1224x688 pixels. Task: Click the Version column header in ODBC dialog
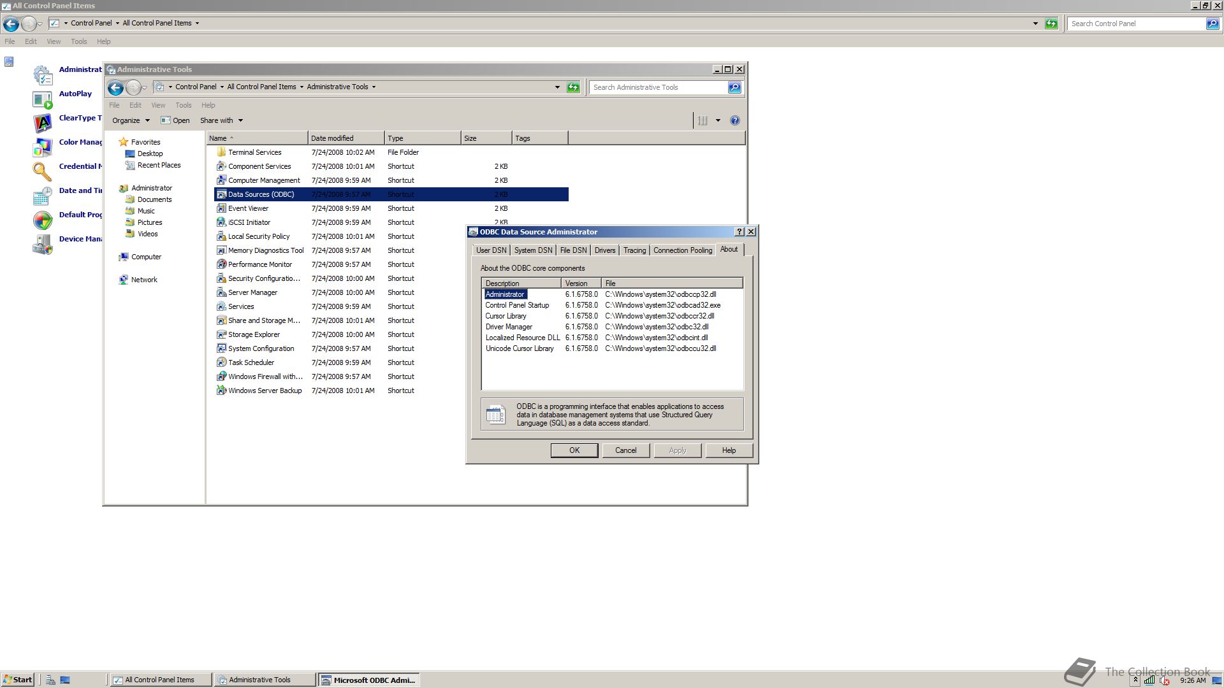[581, 283]
